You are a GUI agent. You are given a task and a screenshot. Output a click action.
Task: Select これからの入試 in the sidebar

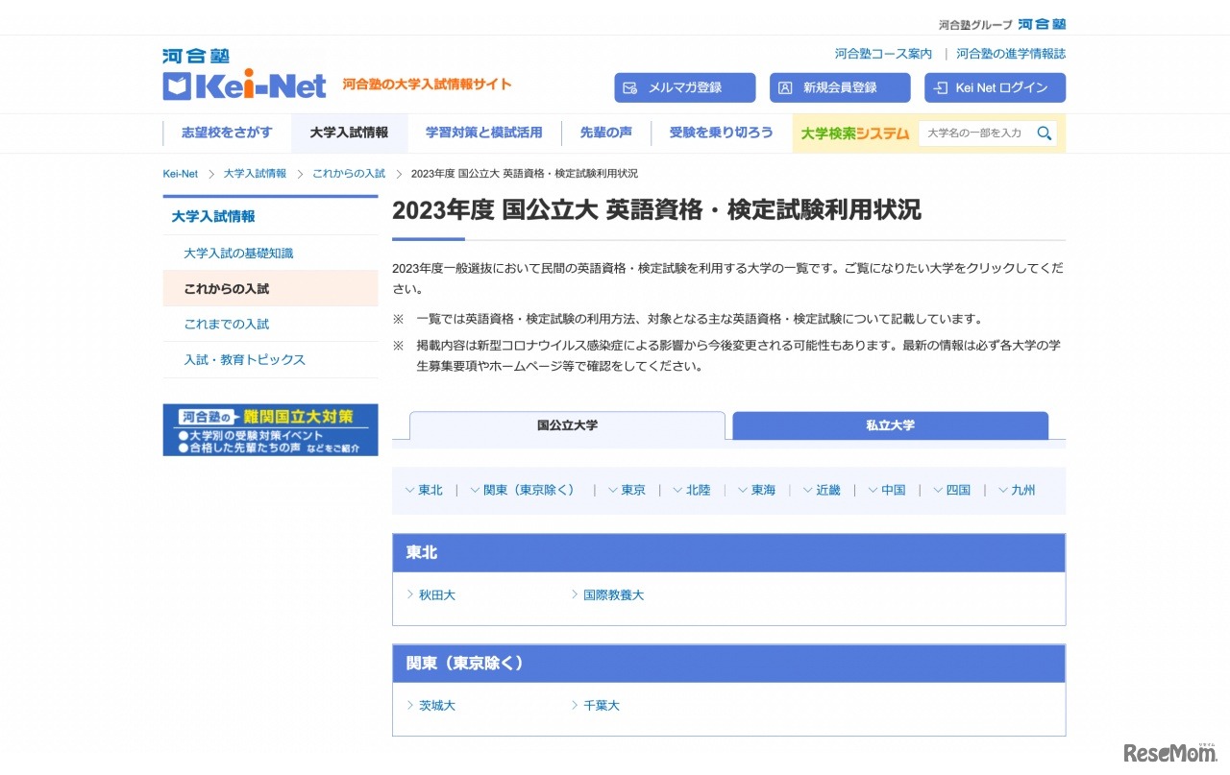coord(271,289)
